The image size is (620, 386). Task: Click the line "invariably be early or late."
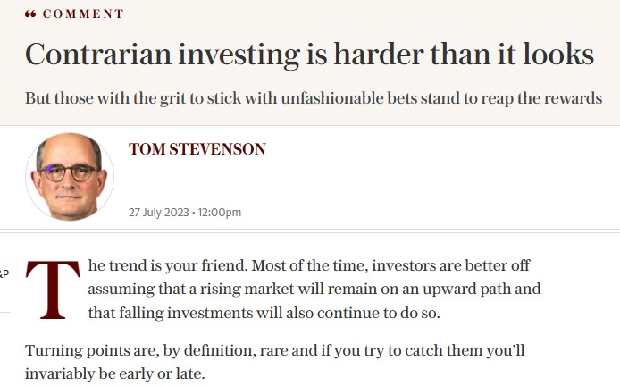[x=115, y=373]
